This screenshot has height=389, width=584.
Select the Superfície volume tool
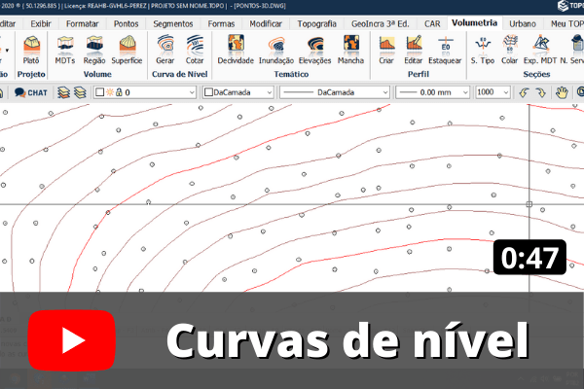point(127,50)
